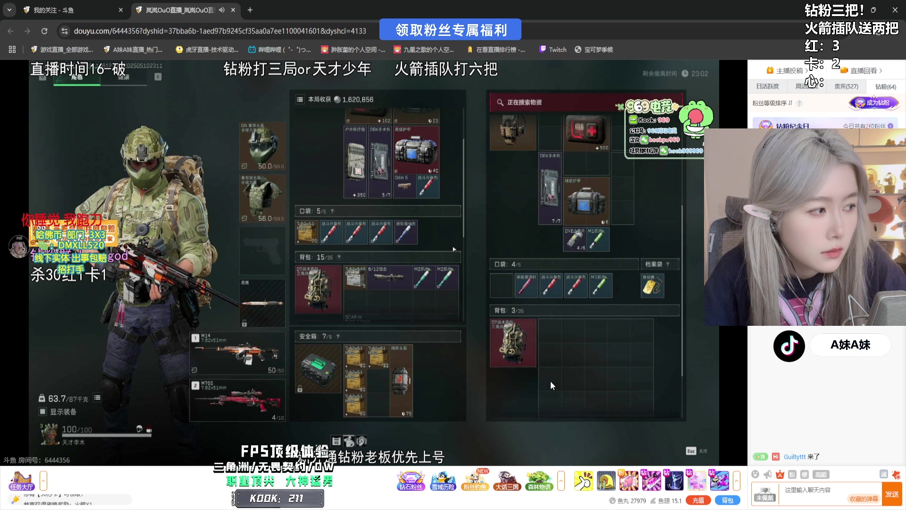This screenshot has height=510, width=906.
Task: Toggle the 粉 fan danmaku option
Action: (x=792, y=475)
